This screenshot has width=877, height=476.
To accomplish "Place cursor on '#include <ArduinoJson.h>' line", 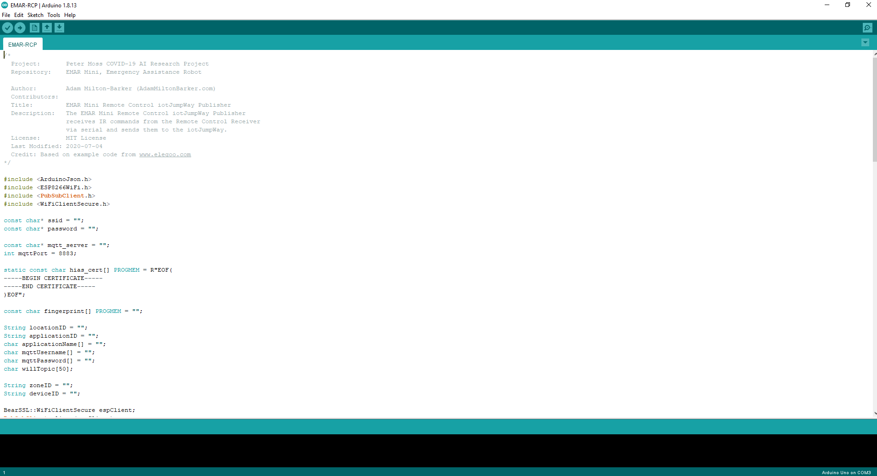I will click(x=48, y=180).
